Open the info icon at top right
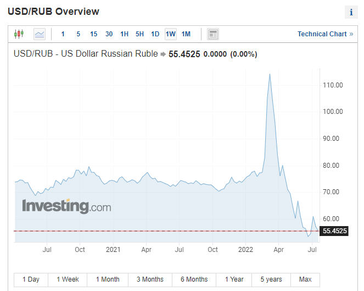Screen dimensions: 364x291 click(351, 13)
